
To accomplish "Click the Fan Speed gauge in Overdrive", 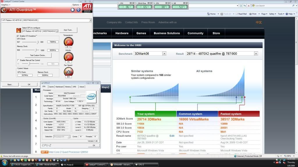I will [x=68, y=72].
